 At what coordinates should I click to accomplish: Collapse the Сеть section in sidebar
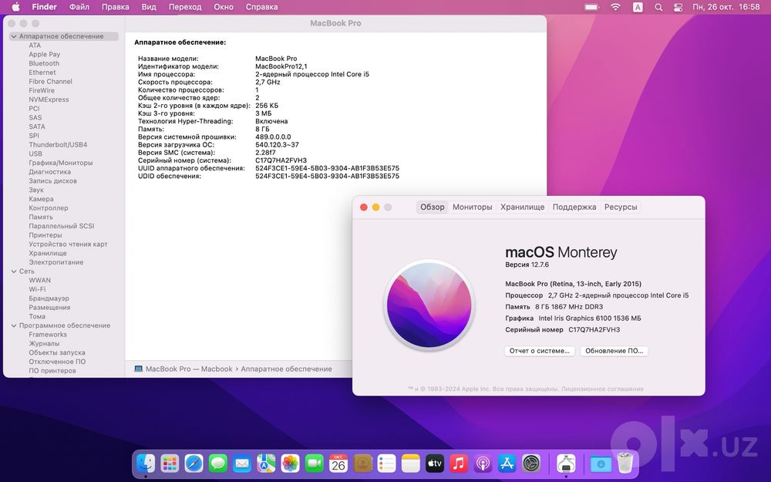pos(14,271)
